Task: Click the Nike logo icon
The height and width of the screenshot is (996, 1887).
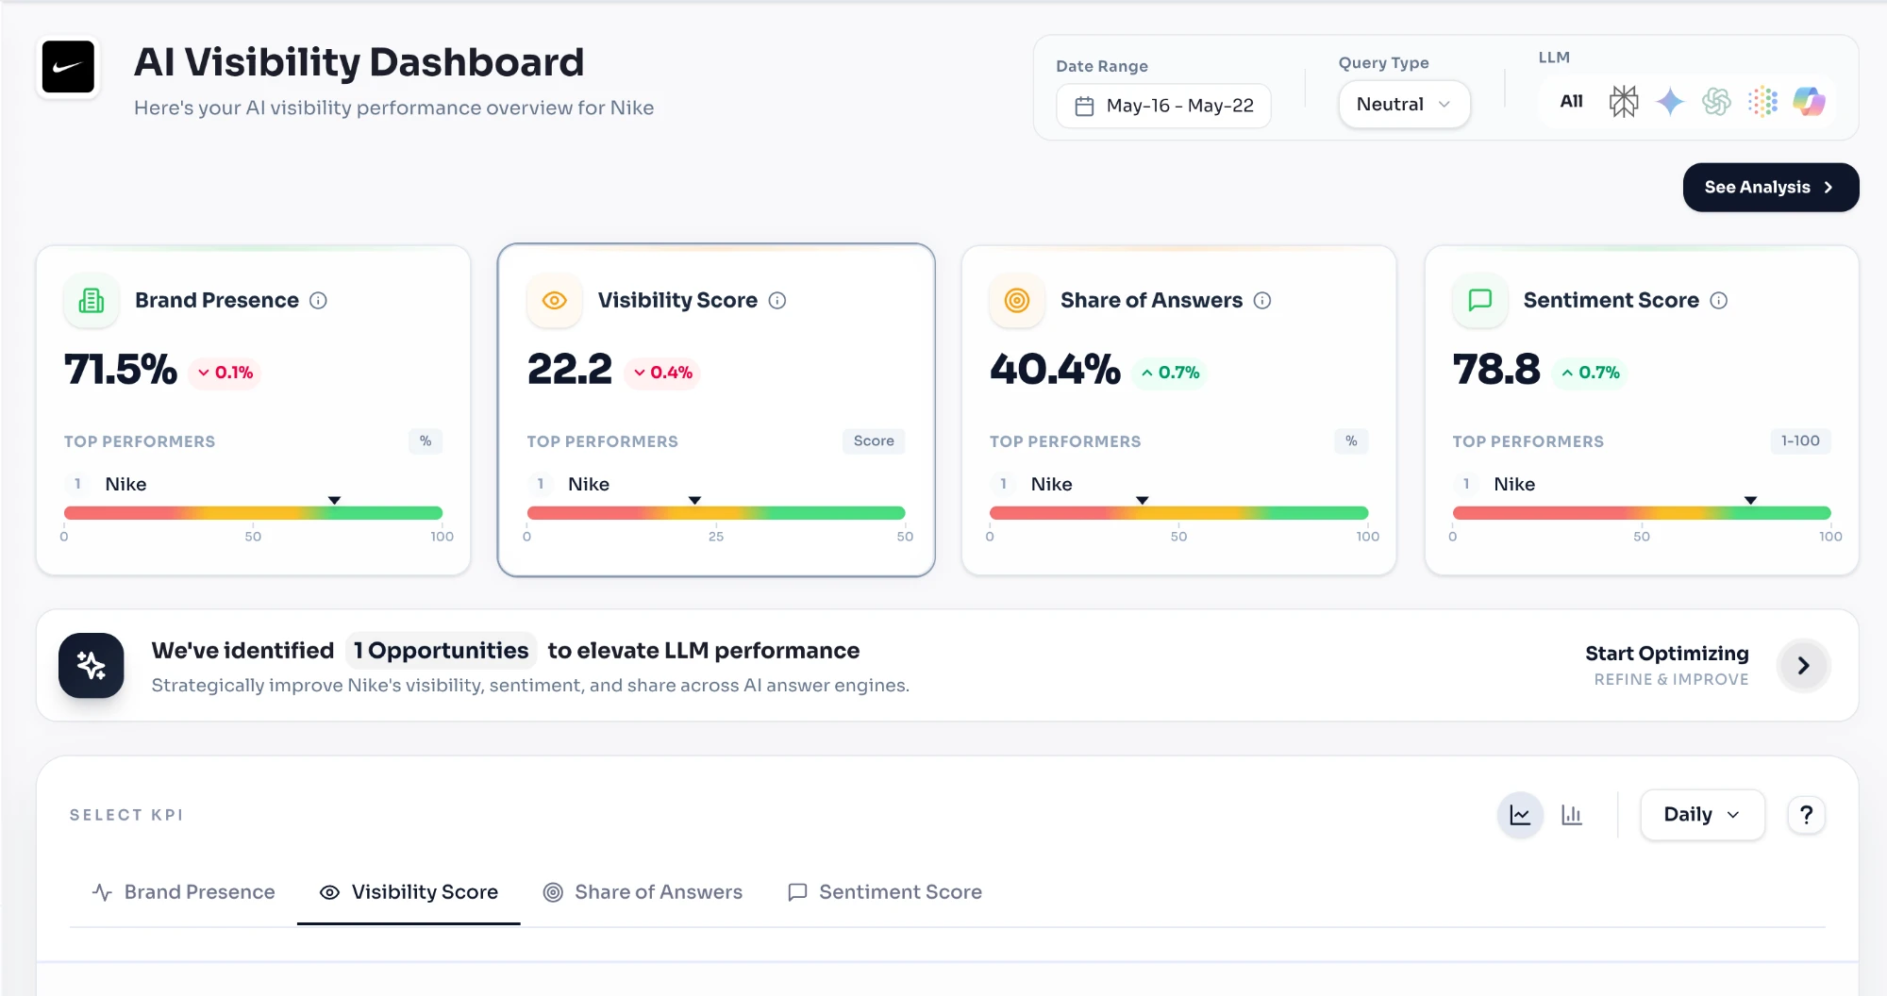Action: coord(68,67)
